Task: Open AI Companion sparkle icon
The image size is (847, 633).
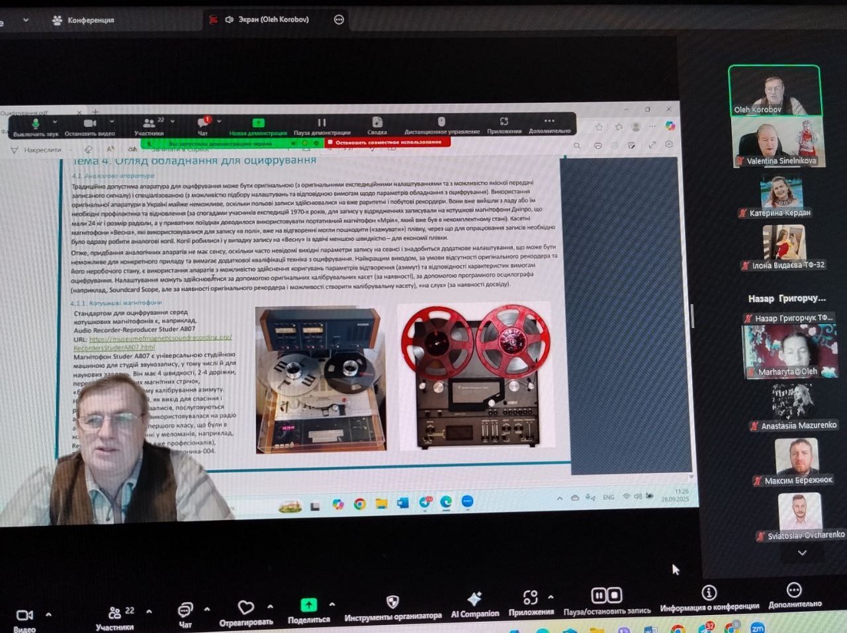Action: [474, 605]
